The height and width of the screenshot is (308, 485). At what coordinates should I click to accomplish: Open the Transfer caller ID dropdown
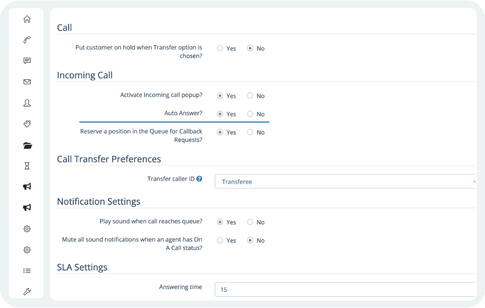345,182
